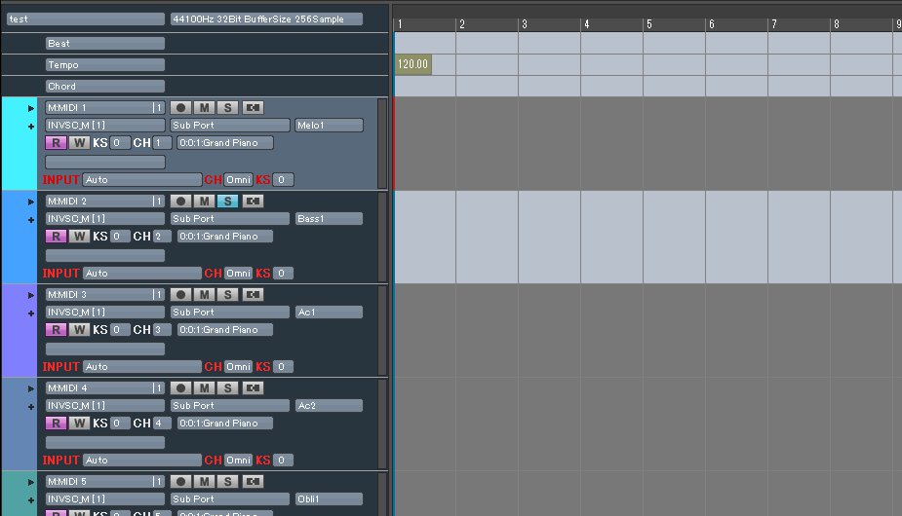Viewport: 902px width, 516px height.
Task: Mute the MIDI 1 track
Action: pyautogui.click(x=204, y=107)
